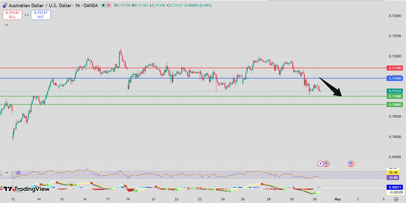The image size is (406, 203).
Task: Select the blue 0.71450 price level label
Action: 395,79
